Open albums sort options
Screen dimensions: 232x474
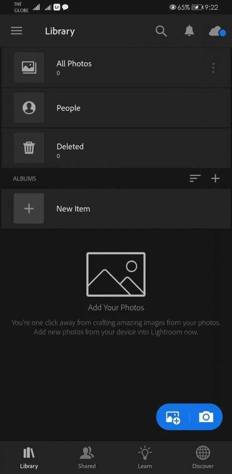(195, 178)
